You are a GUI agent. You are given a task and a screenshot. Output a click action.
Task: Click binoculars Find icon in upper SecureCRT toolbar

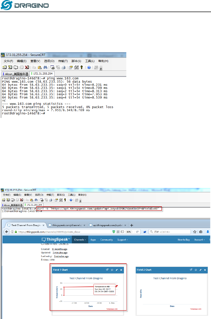45,67
